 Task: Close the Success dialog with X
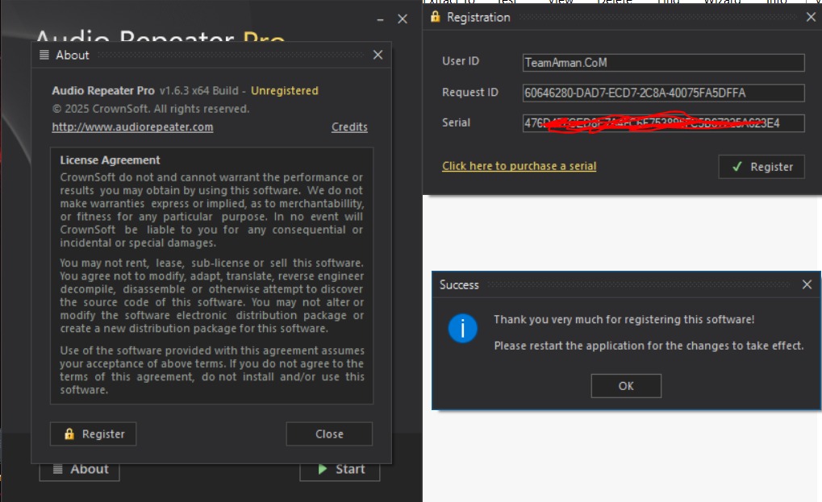click(x=807, y=284)
